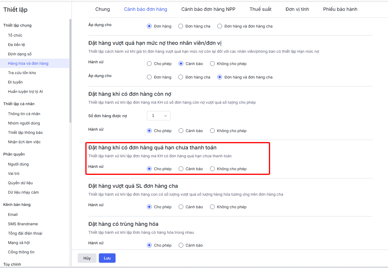
Task: Switch to the Thuế suất tab
Action: pos(260,9)
